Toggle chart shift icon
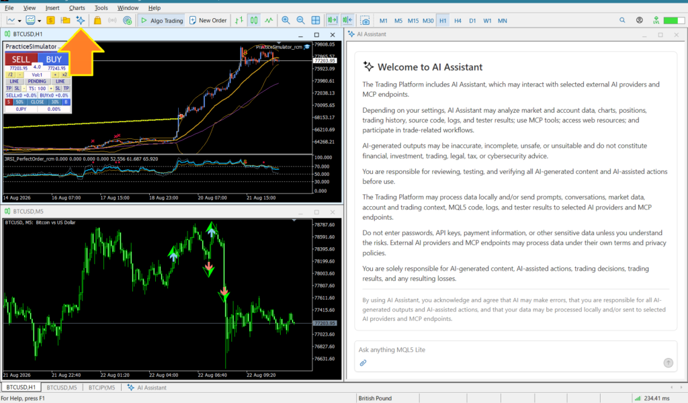Viewport: 688px width, 403px height. [x=347, y=20]
